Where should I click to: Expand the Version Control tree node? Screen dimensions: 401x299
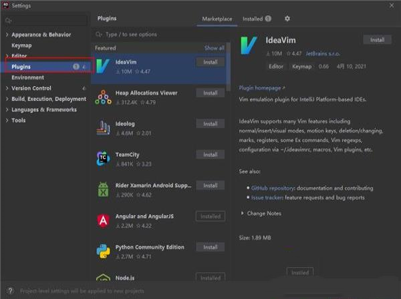(x=7, y=88)
